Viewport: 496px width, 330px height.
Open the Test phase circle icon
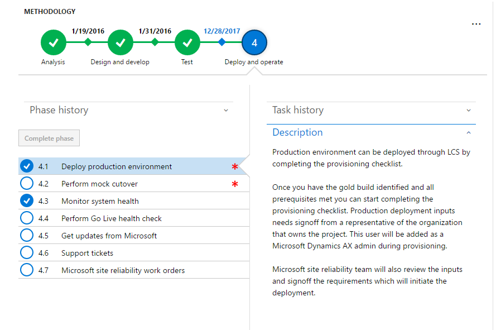pos(187,42)
